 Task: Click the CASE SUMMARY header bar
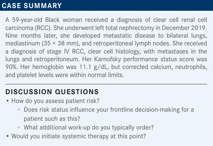click(x=106, y=5)
